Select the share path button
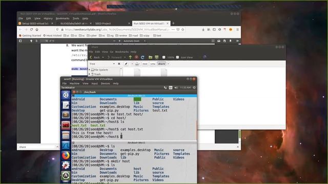 161,64
